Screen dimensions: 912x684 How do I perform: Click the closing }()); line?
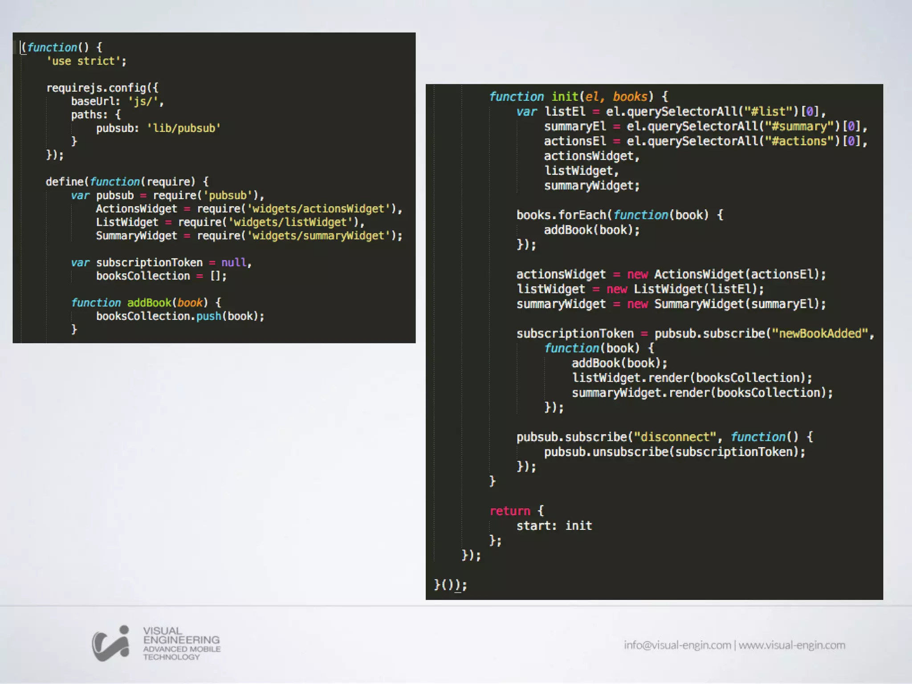click(451, 584)
